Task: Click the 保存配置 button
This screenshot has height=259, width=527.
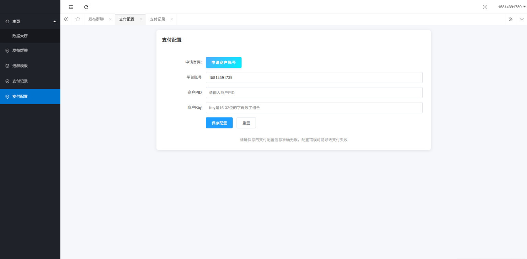Action: point(219,123)
